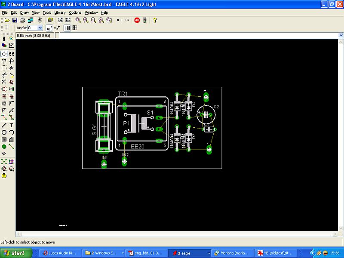The height and width of the screenshot is (258, 344).
Task: Click the zoom in magnifier
Action: (86, 20)
